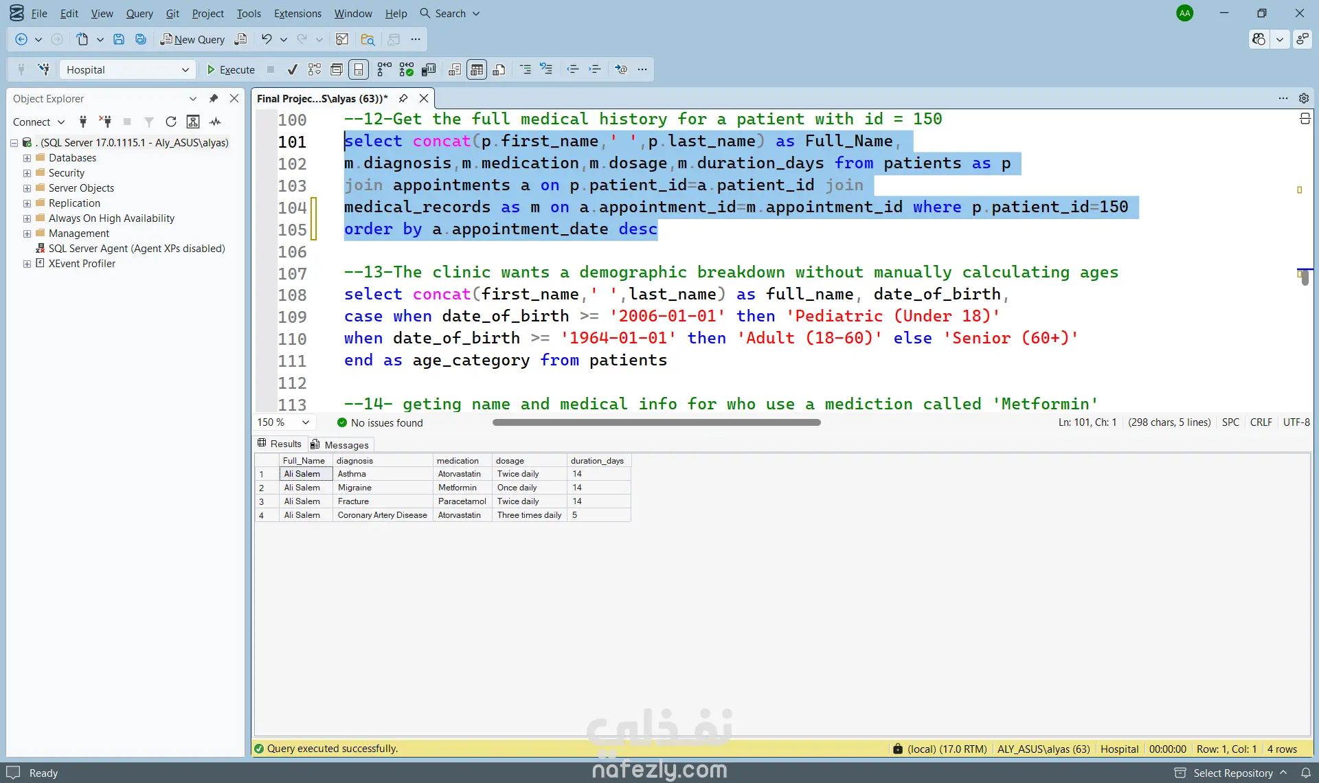
Task: Click the Search box in menu bar
Action: coord(449,13)
